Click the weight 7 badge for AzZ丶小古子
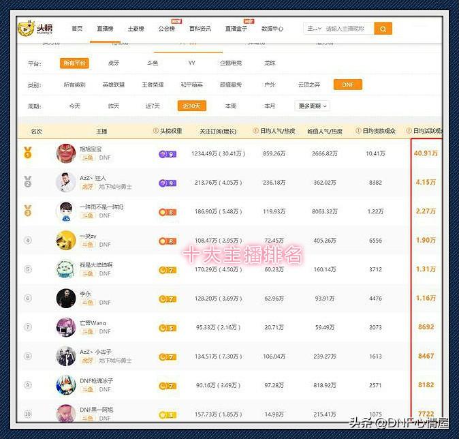This screenshot has height=439, width=459. [168, 357]
